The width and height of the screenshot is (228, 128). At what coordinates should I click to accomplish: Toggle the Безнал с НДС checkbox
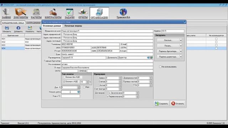click(64, 82)
